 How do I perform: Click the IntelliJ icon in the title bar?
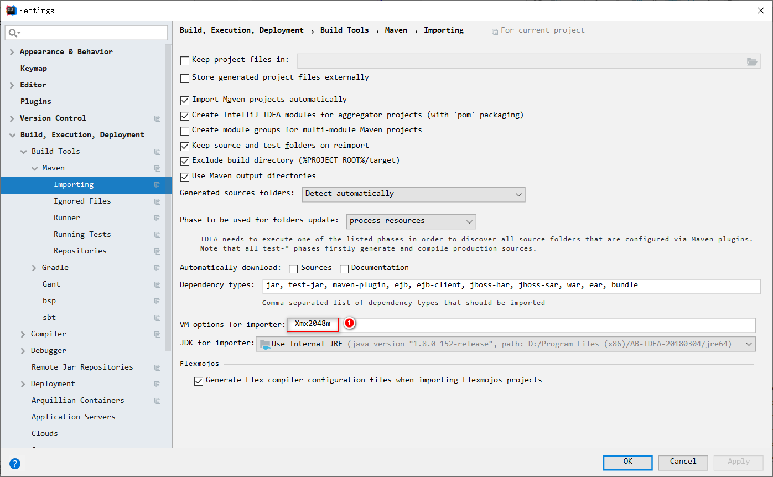(11, 10)
